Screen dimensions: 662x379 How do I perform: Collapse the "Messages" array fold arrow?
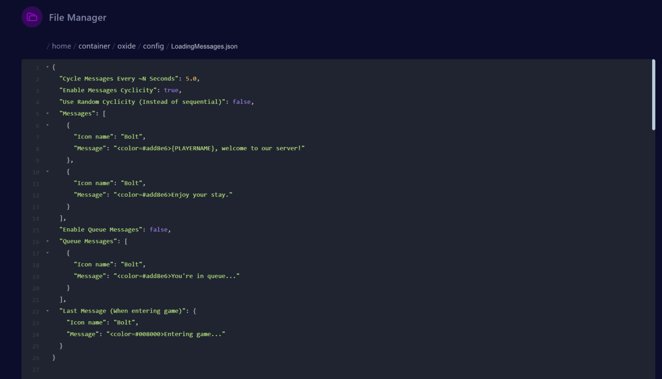tap(47, 114)
